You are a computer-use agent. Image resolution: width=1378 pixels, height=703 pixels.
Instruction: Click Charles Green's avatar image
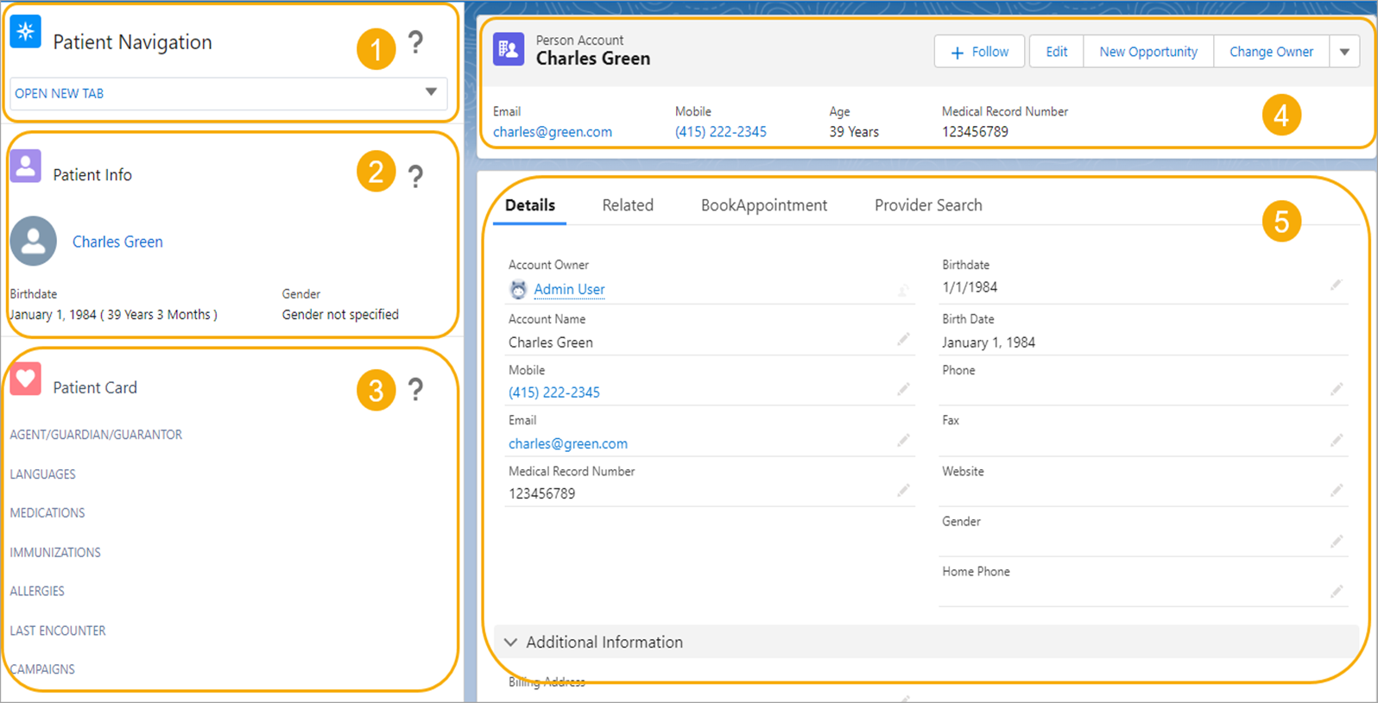(x=34, y=241)
